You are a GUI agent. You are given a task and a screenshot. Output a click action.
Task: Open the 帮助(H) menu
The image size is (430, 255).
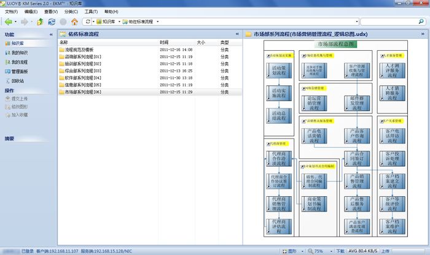point(111,12)
